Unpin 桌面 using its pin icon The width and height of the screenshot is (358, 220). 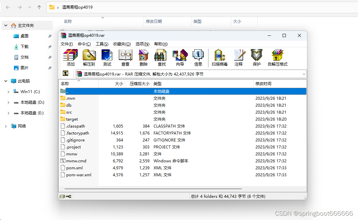[50, 36]
